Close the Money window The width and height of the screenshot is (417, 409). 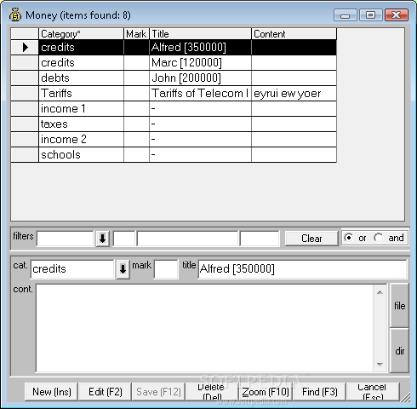point(397,15)
